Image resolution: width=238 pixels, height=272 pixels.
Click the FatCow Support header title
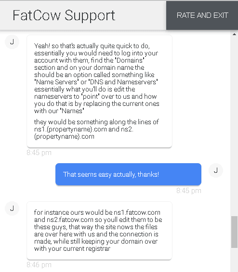(x=64, y=15)
